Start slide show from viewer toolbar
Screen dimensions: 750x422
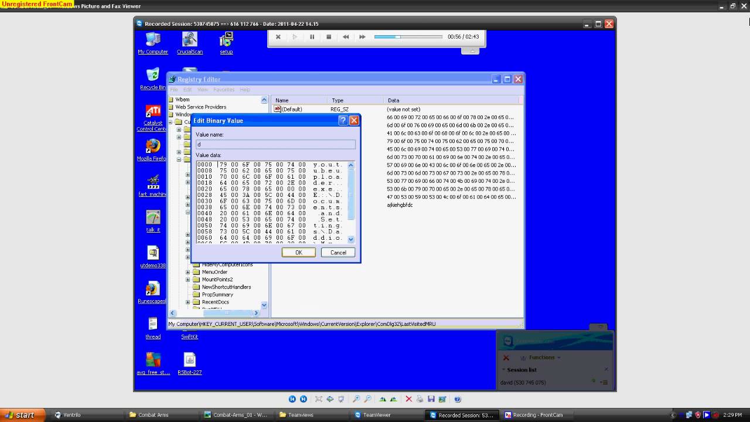point(341,399)
